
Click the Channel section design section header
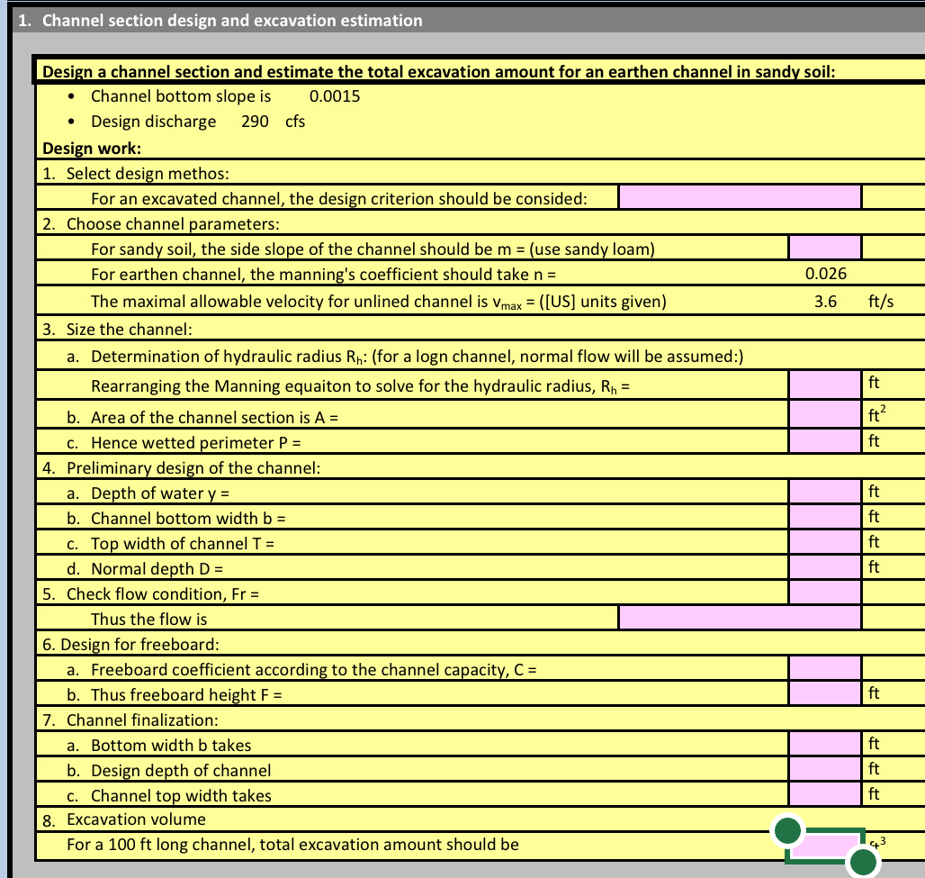[x=220, y=20]
